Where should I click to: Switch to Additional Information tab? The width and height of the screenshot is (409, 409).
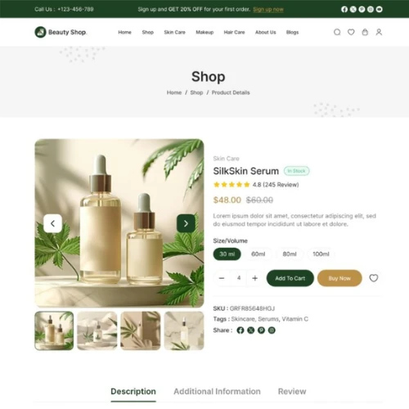point(217,392)
